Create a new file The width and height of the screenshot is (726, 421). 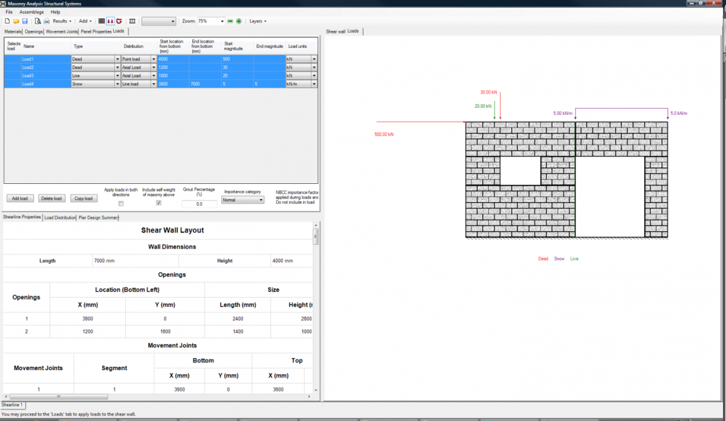[x=7, y=21]
